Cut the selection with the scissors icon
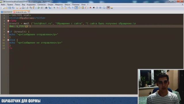This screenshot has width=184, height=104. click(27, 8)
